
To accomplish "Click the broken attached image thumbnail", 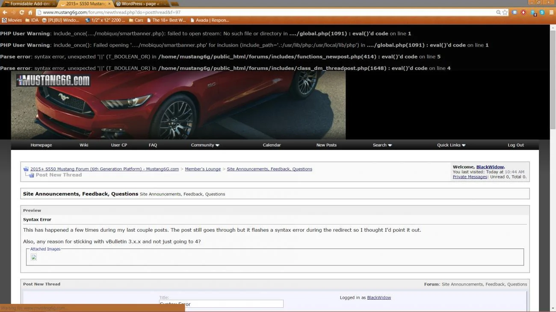I will [x=34, y=257].
